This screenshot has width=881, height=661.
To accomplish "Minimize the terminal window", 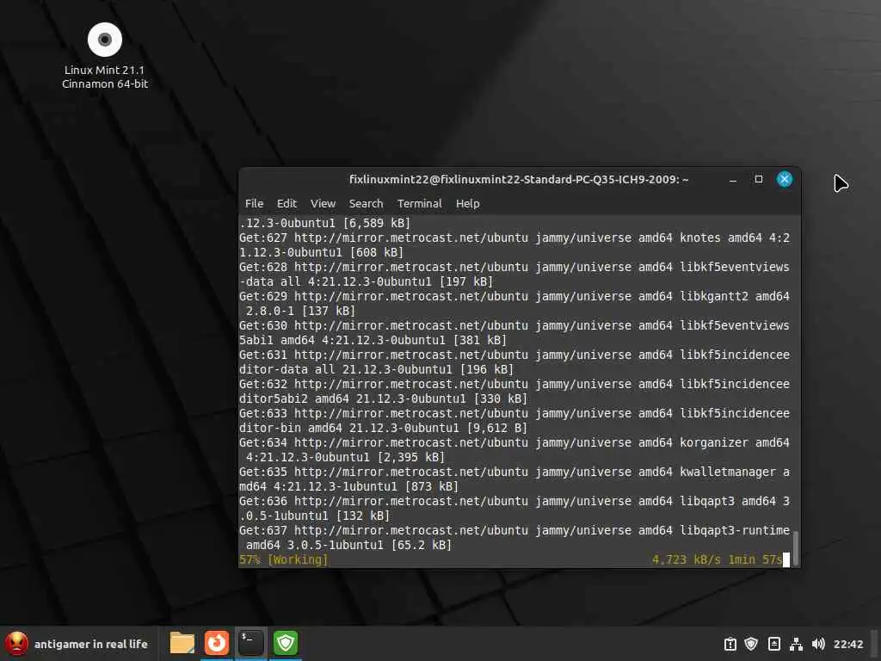I will [733, 180].
